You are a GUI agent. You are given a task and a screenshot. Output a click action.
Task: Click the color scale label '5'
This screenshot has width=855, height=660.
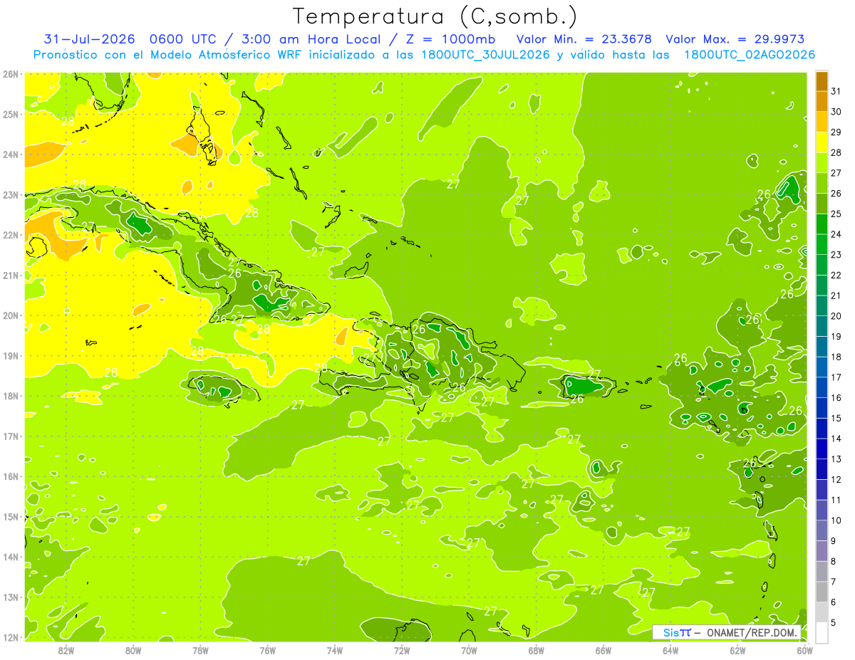click(x=834, y=622)
